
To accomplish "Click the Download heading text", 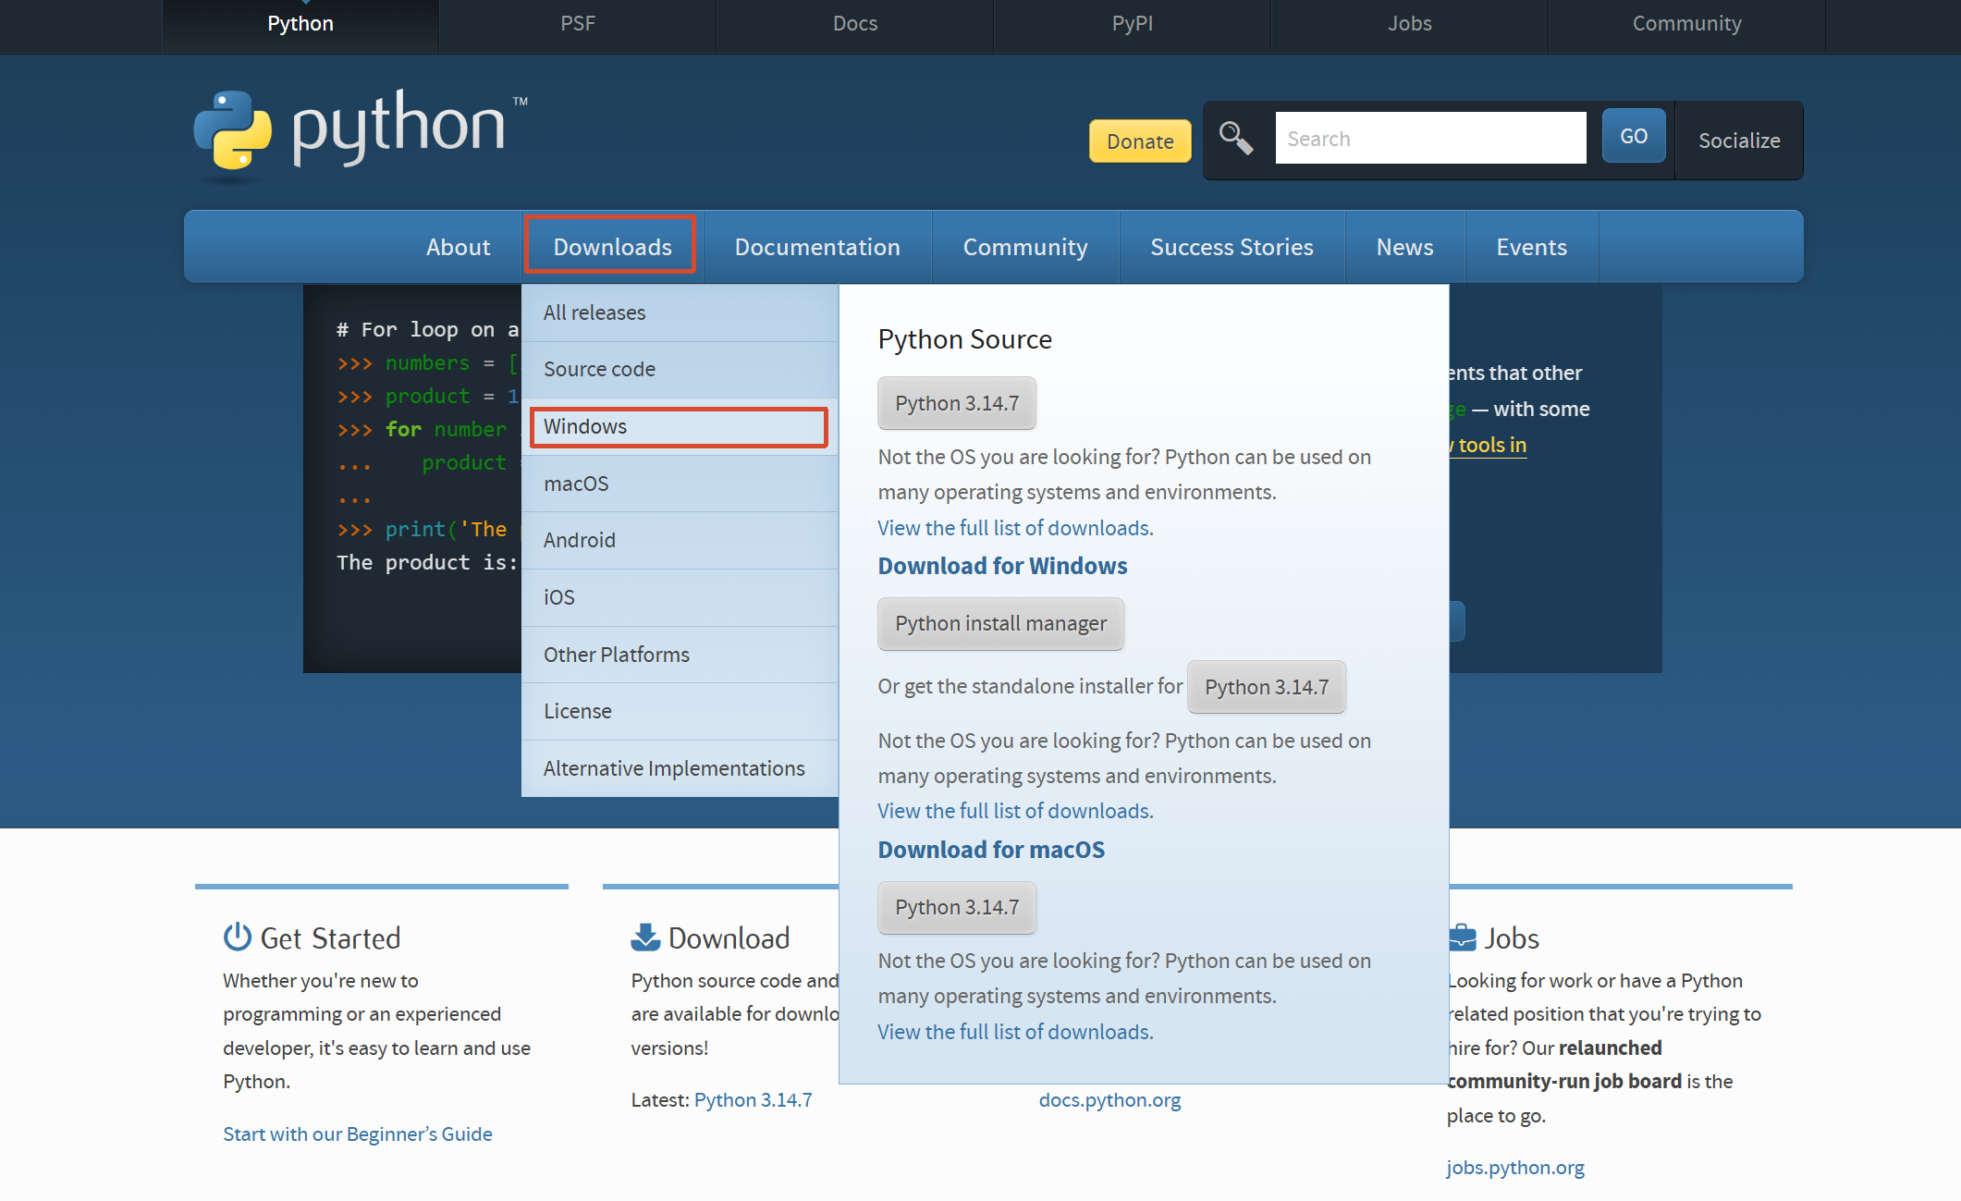I will (x=729, y=938).
